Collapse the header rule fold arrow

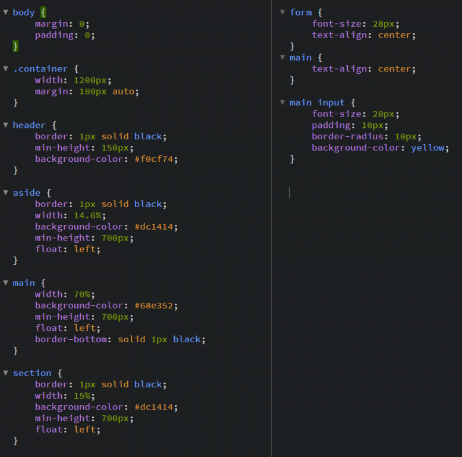coord(5,125)
